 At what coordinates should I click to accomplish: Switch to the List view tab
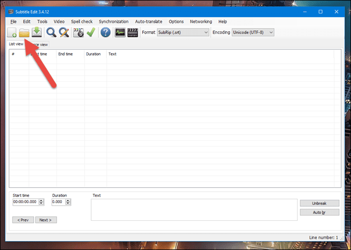(x=16, y=44)
